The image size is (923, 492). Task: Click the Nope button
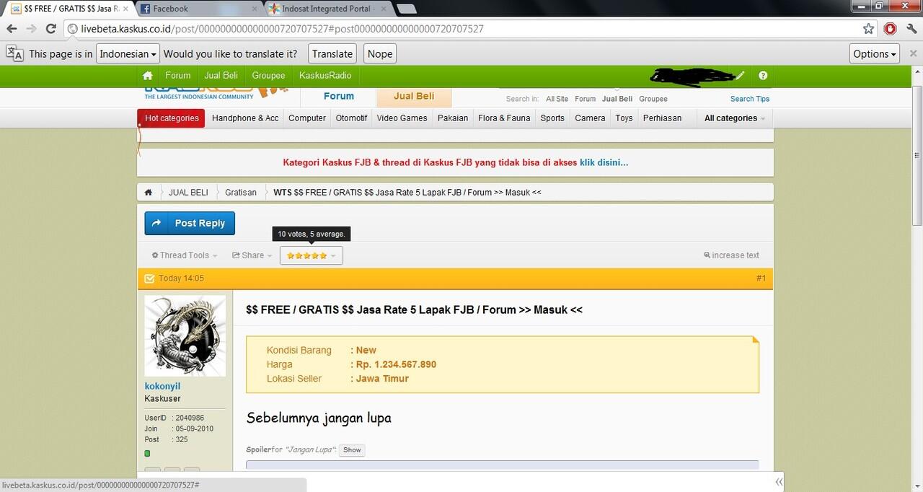point(380,53)
